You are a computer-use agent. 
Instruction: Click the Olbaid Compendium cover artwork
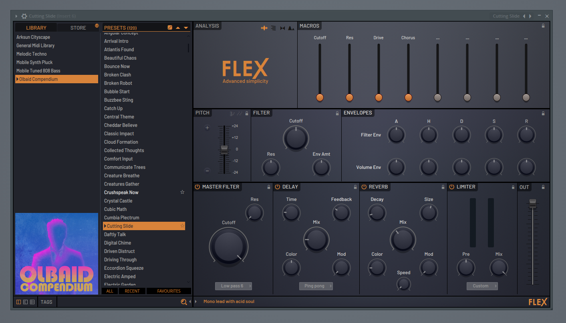[56, 253]
